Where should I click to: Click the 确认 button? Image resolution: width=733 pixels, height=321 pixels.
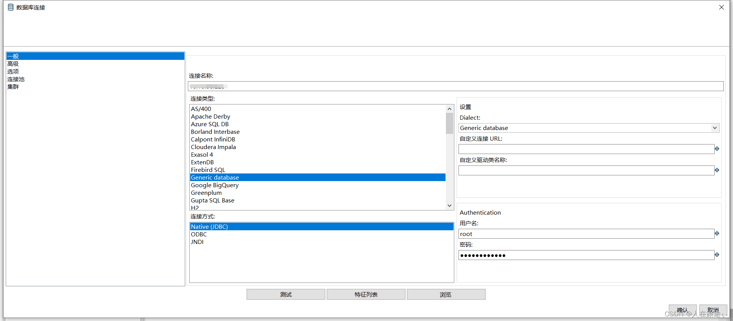pyautogui.click(x=683, y=310)
